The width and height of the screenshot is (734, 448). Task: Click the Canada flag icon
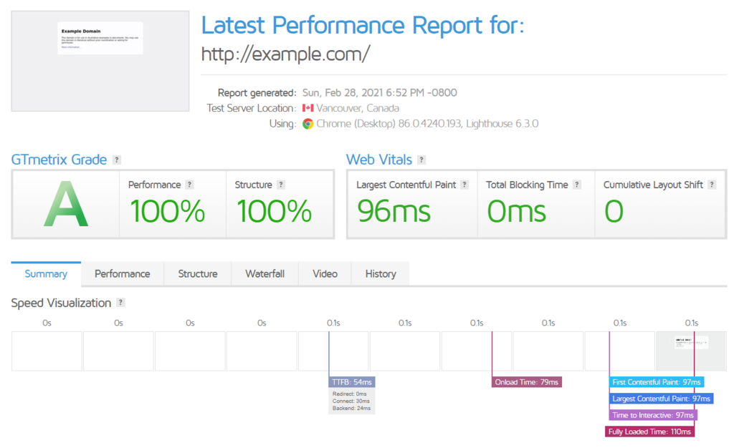[x=308, y=109]
